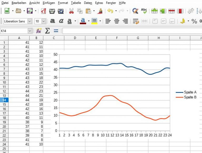Center cell content vertically
The image size is (202, 153).
coord(164,21)
